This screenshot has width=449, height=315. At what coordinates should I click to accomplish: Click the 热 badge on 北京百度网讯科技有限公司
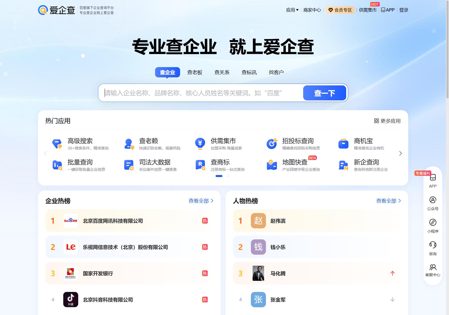click(x=205, y=221)
